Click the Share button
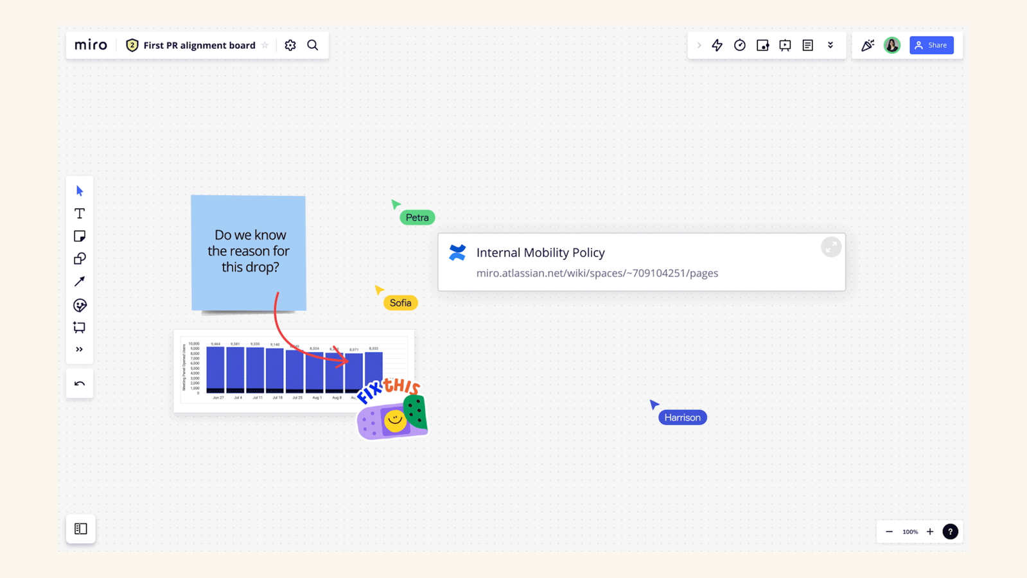The image size is (1027, 578). point(931,45)
